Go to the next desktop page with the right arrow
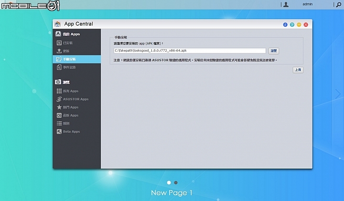The height and width of the screenshot is (201, 344). [338, 94]
